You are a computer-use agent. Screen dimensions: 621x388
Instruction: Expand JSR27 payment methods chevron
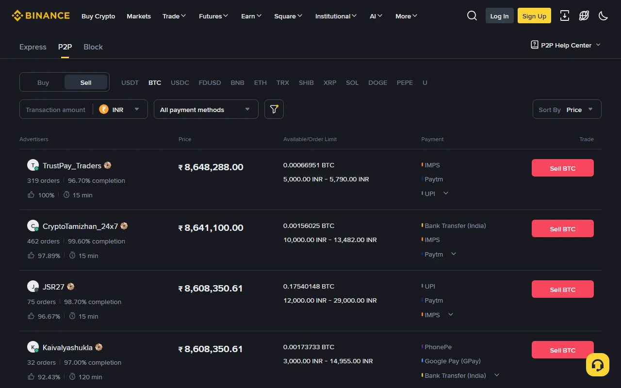(x=451, y=314)
